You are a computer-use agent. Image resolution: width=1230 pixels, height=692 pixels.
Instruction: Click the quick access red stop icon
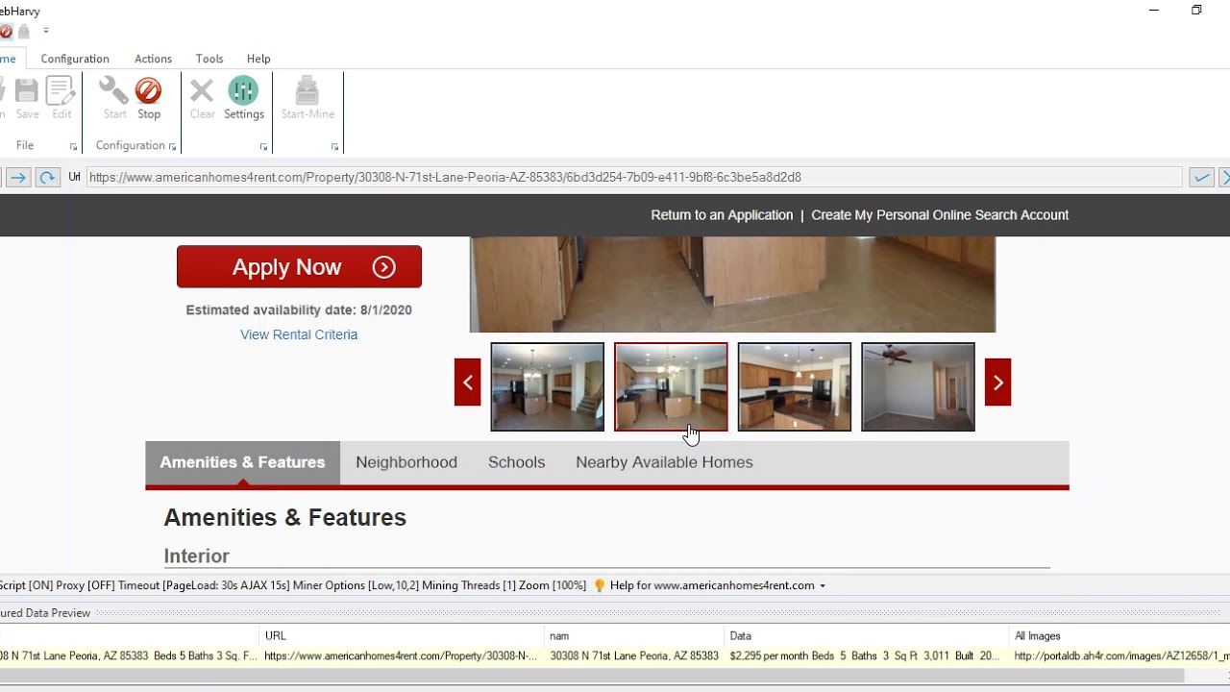(6, 32)
